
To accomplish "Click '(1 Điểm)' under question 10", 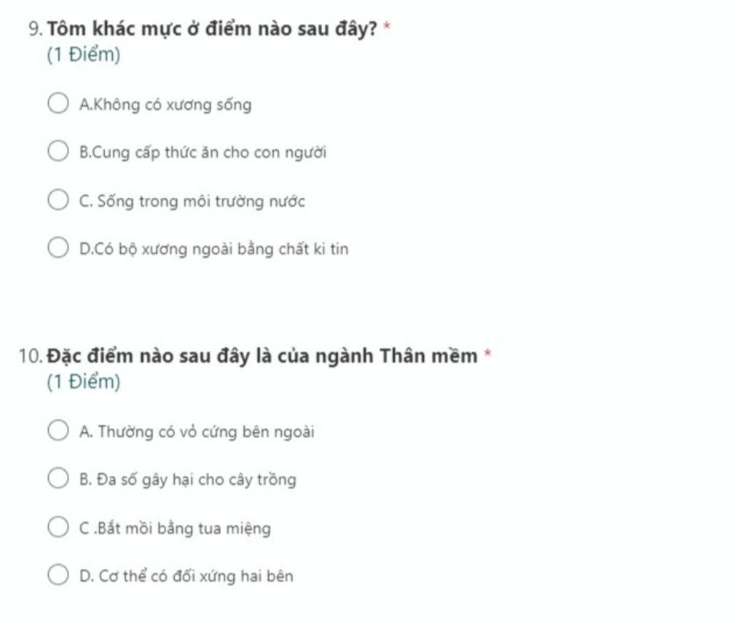I will tap(83, 382).
